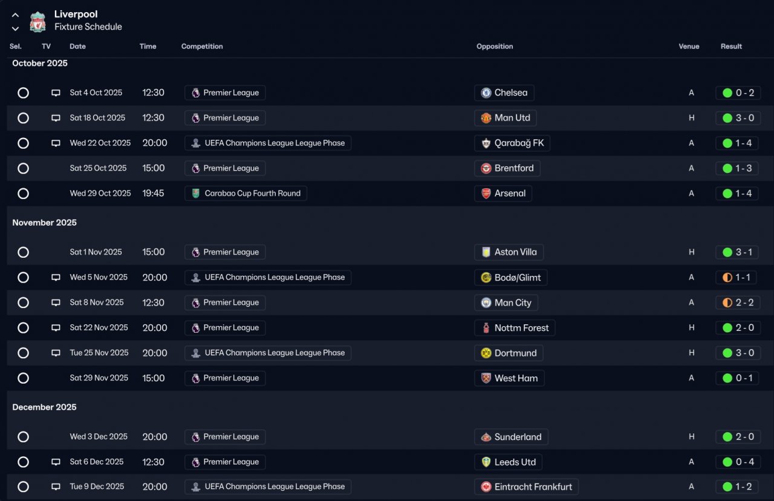The image size is (774, 501).
Task: Go to previous club with up chevron
Action: click(x=15, y=15)
